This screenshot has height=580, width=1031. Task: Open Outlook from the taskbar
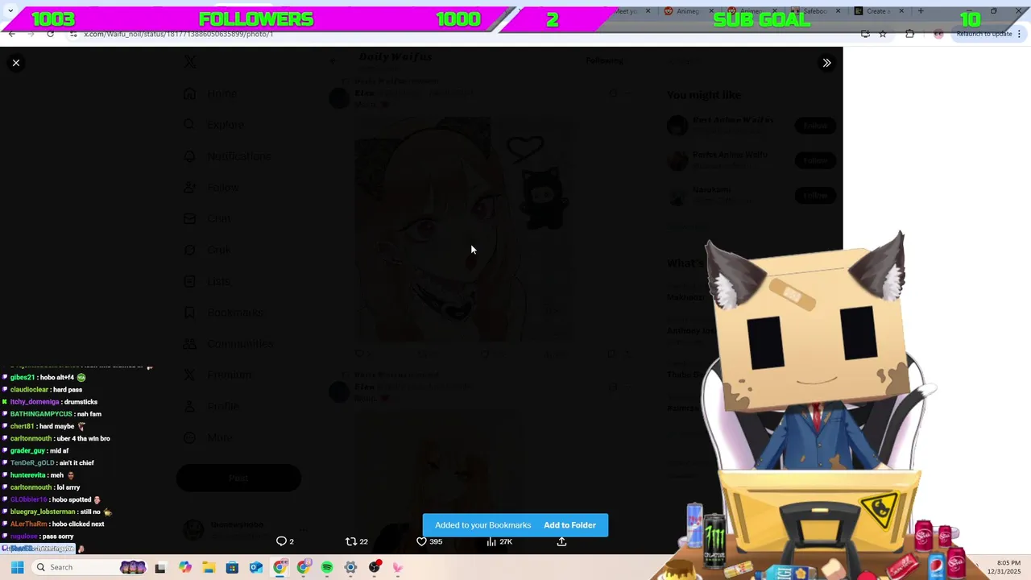(255, 567)
